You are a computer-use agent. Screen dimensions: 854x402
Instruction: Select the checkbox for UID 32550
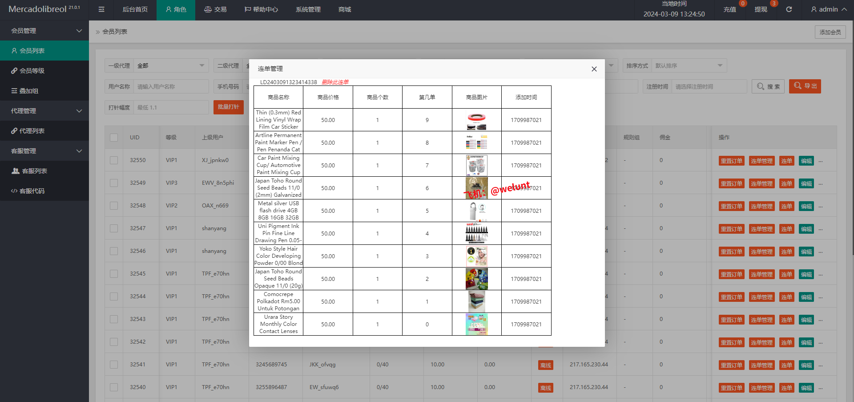point(114,160)
